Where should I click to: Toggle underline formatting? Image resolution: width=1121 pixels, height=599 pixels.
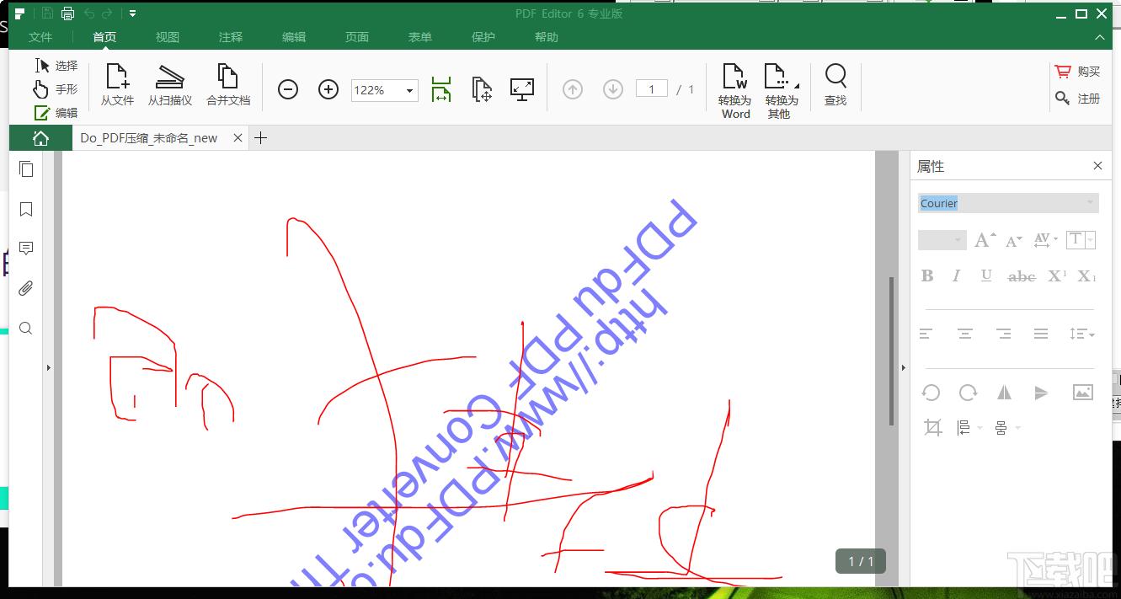986,275
